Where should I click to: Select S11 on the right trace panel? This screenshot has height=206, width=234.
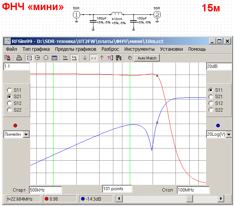click(211, 90)
